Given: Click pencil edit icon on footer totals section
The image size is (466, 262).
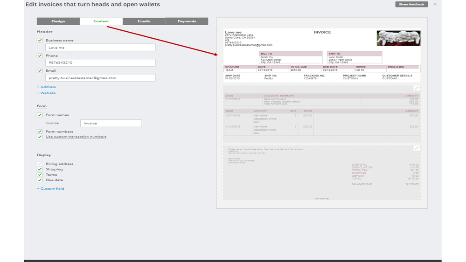Looking at the screenshot, I should point(417,148).
